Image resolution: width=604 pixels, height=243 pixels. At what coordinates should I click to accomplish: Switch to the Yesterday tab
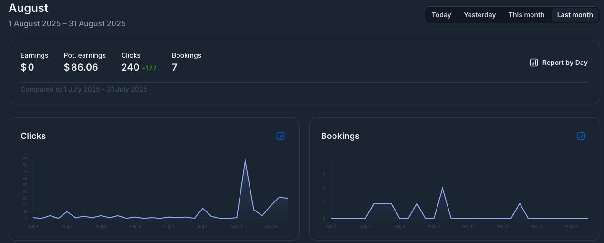pyautogui.click(x=479, y=15)
